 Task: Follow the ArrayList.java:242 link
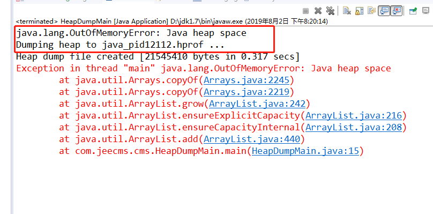click(257, 104)
